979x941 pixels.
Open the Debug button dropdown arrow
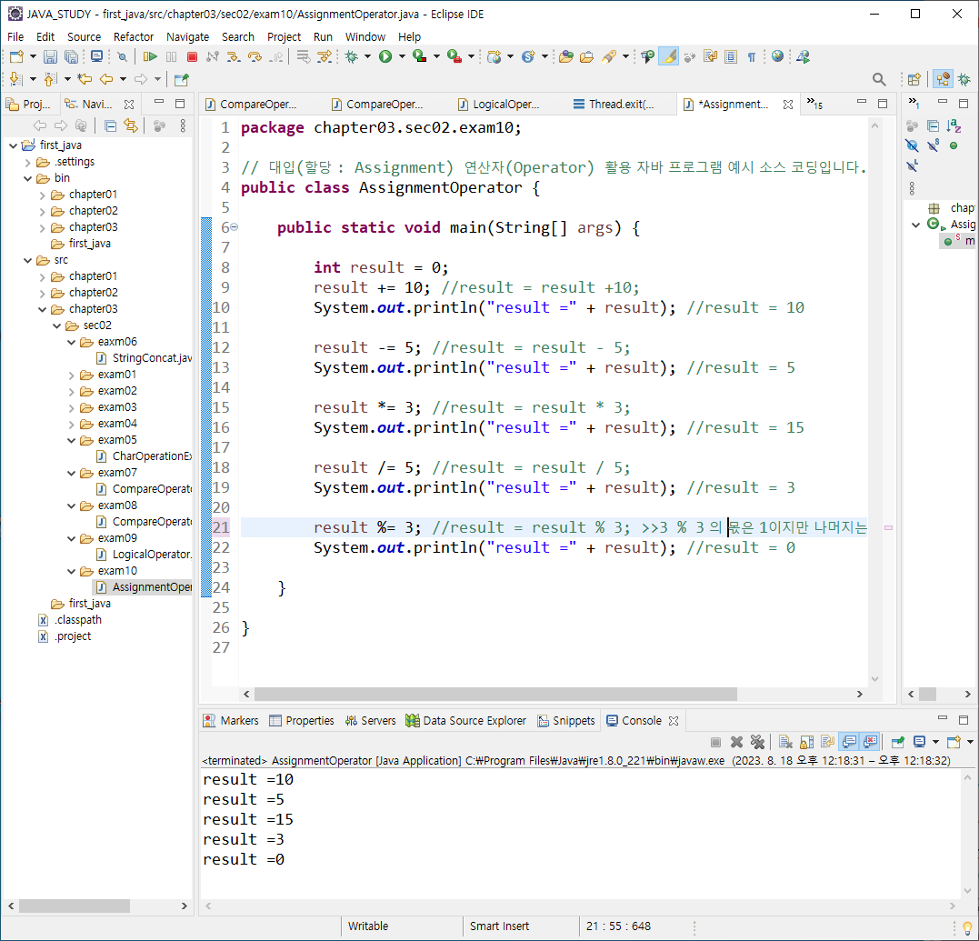[x=367, y=56]
